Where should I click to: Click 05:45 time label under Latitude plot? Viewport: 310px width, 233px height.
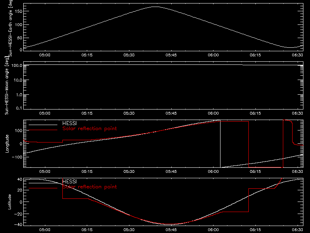point(171,230)
